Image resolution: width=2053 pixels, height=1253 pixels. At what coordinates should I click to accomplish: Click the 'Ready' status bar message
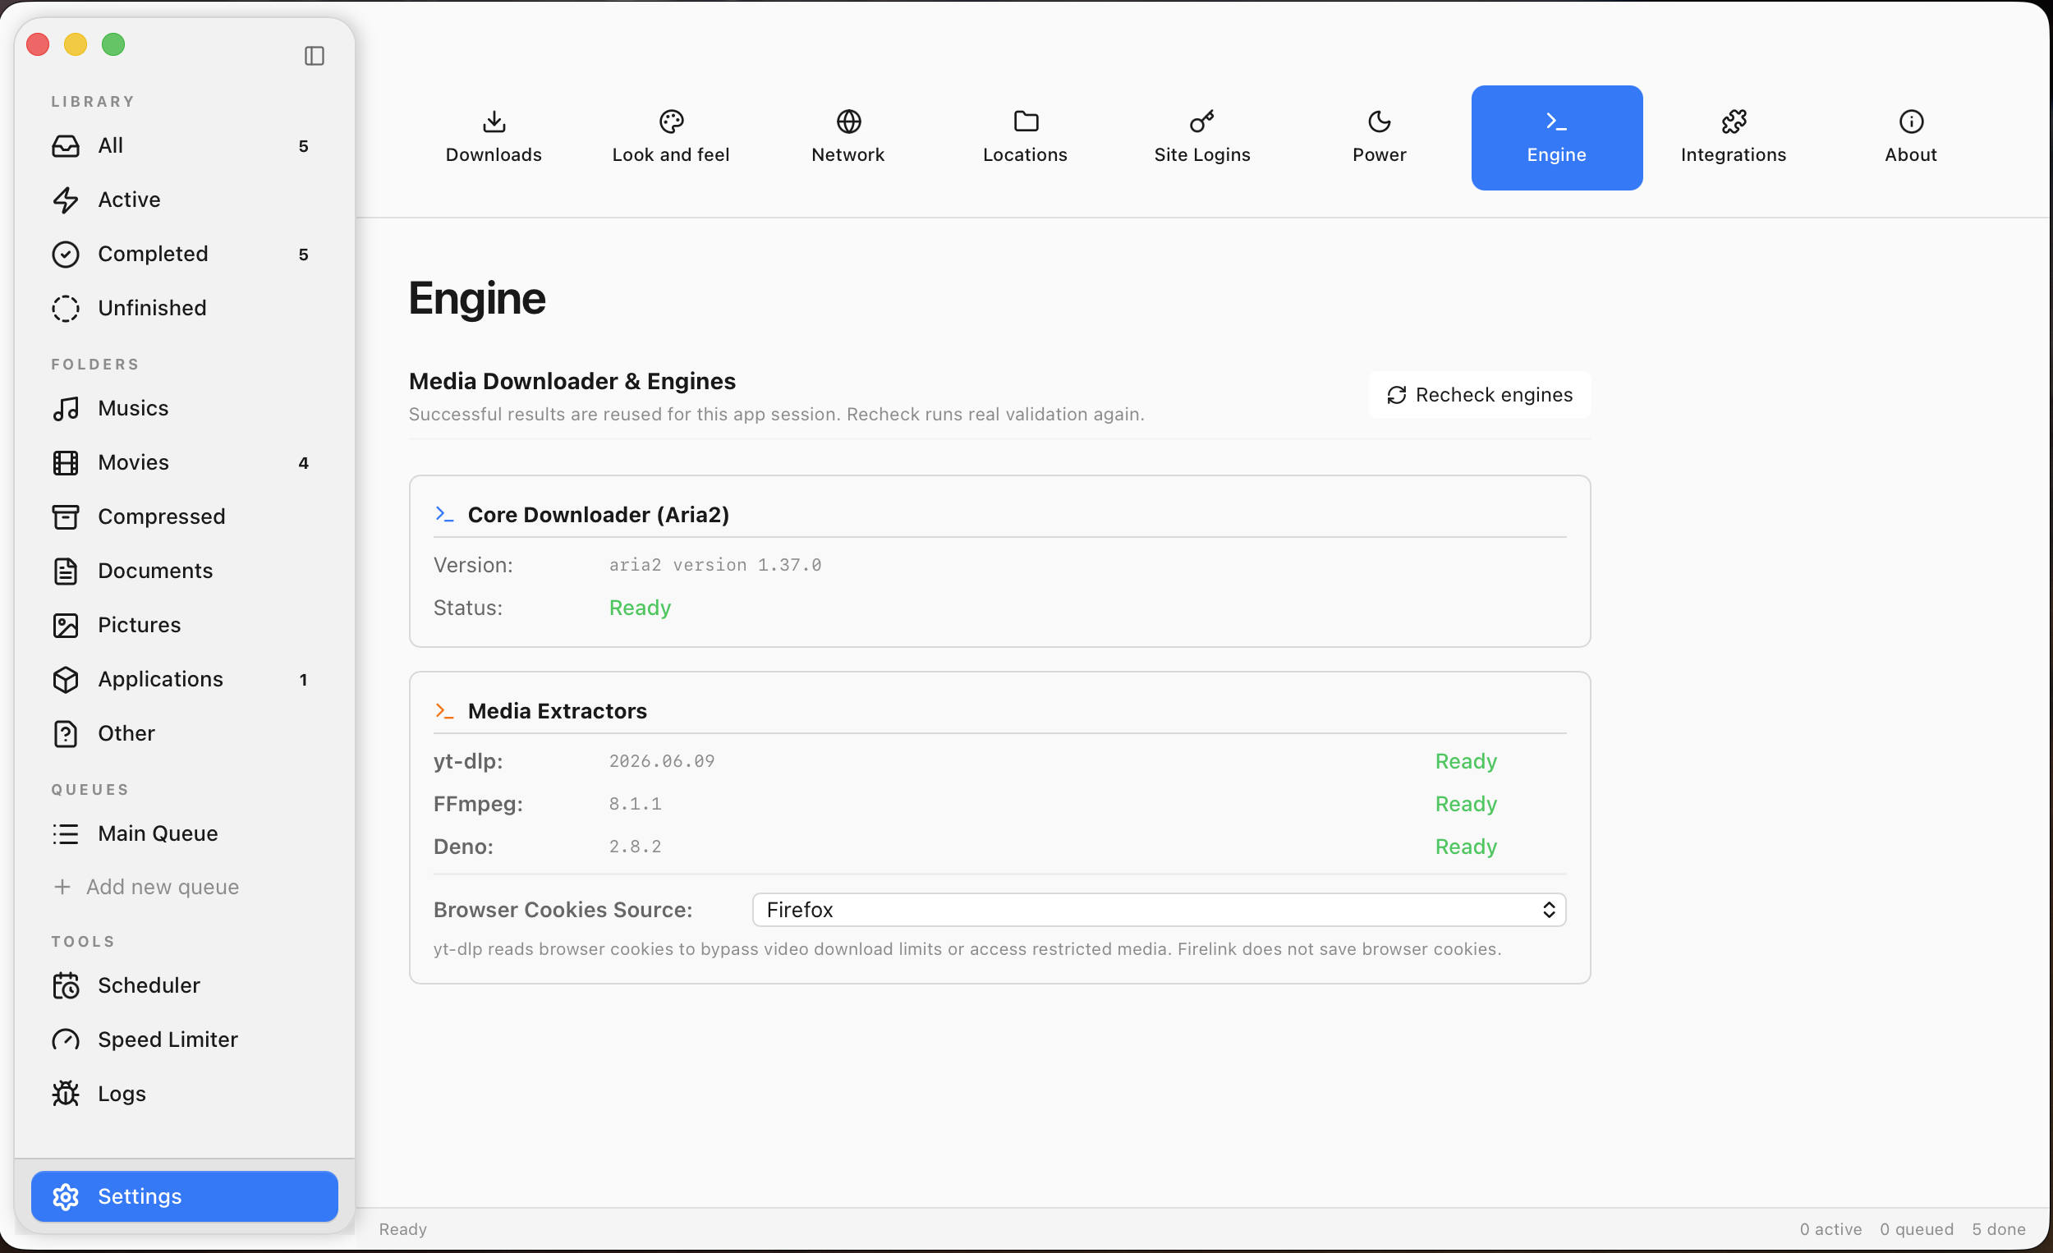(x=402, y=1229)
